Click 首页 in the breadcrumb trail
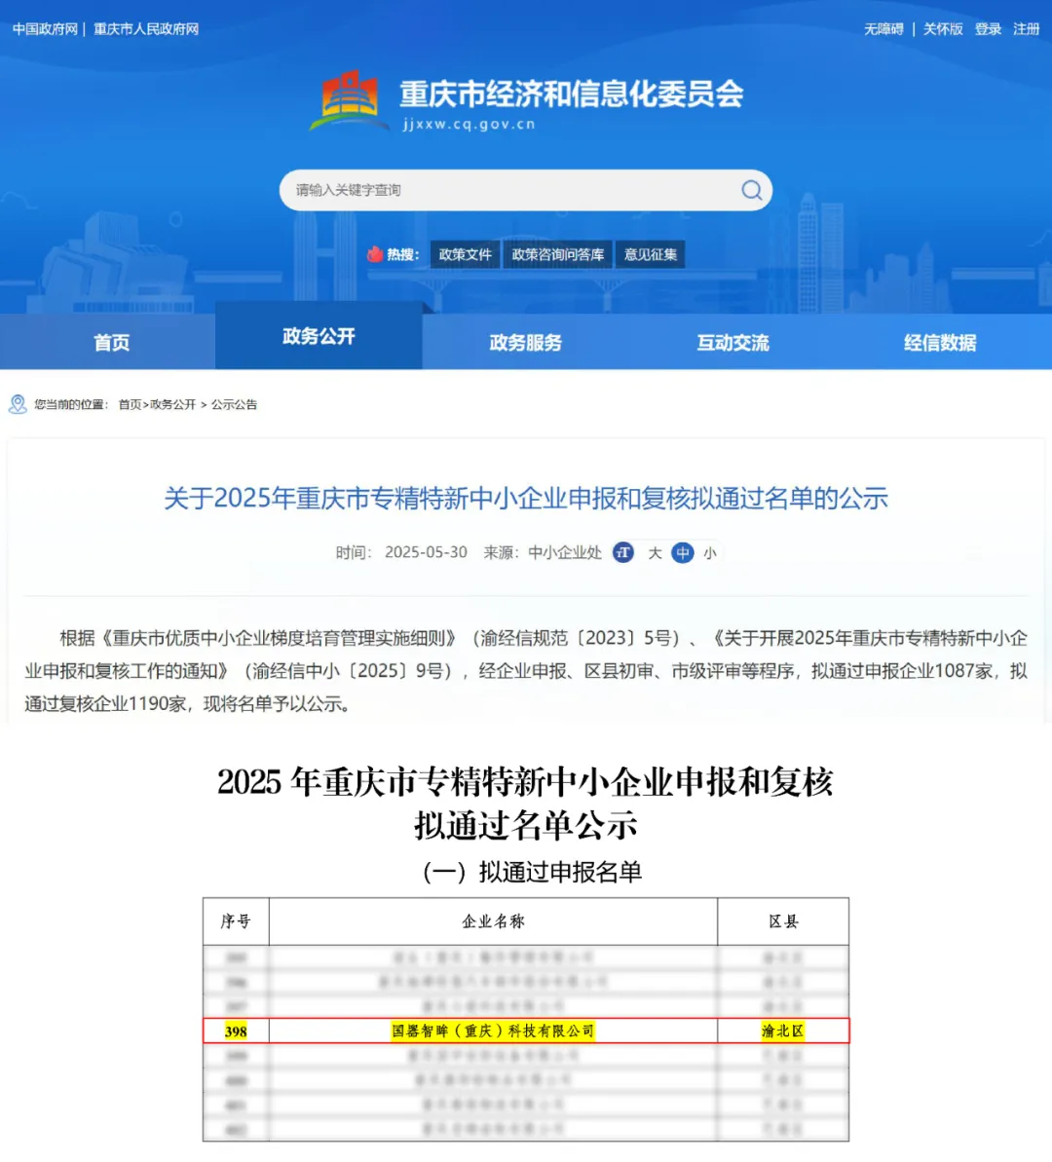The image size is (1052, 1162). 130,404
